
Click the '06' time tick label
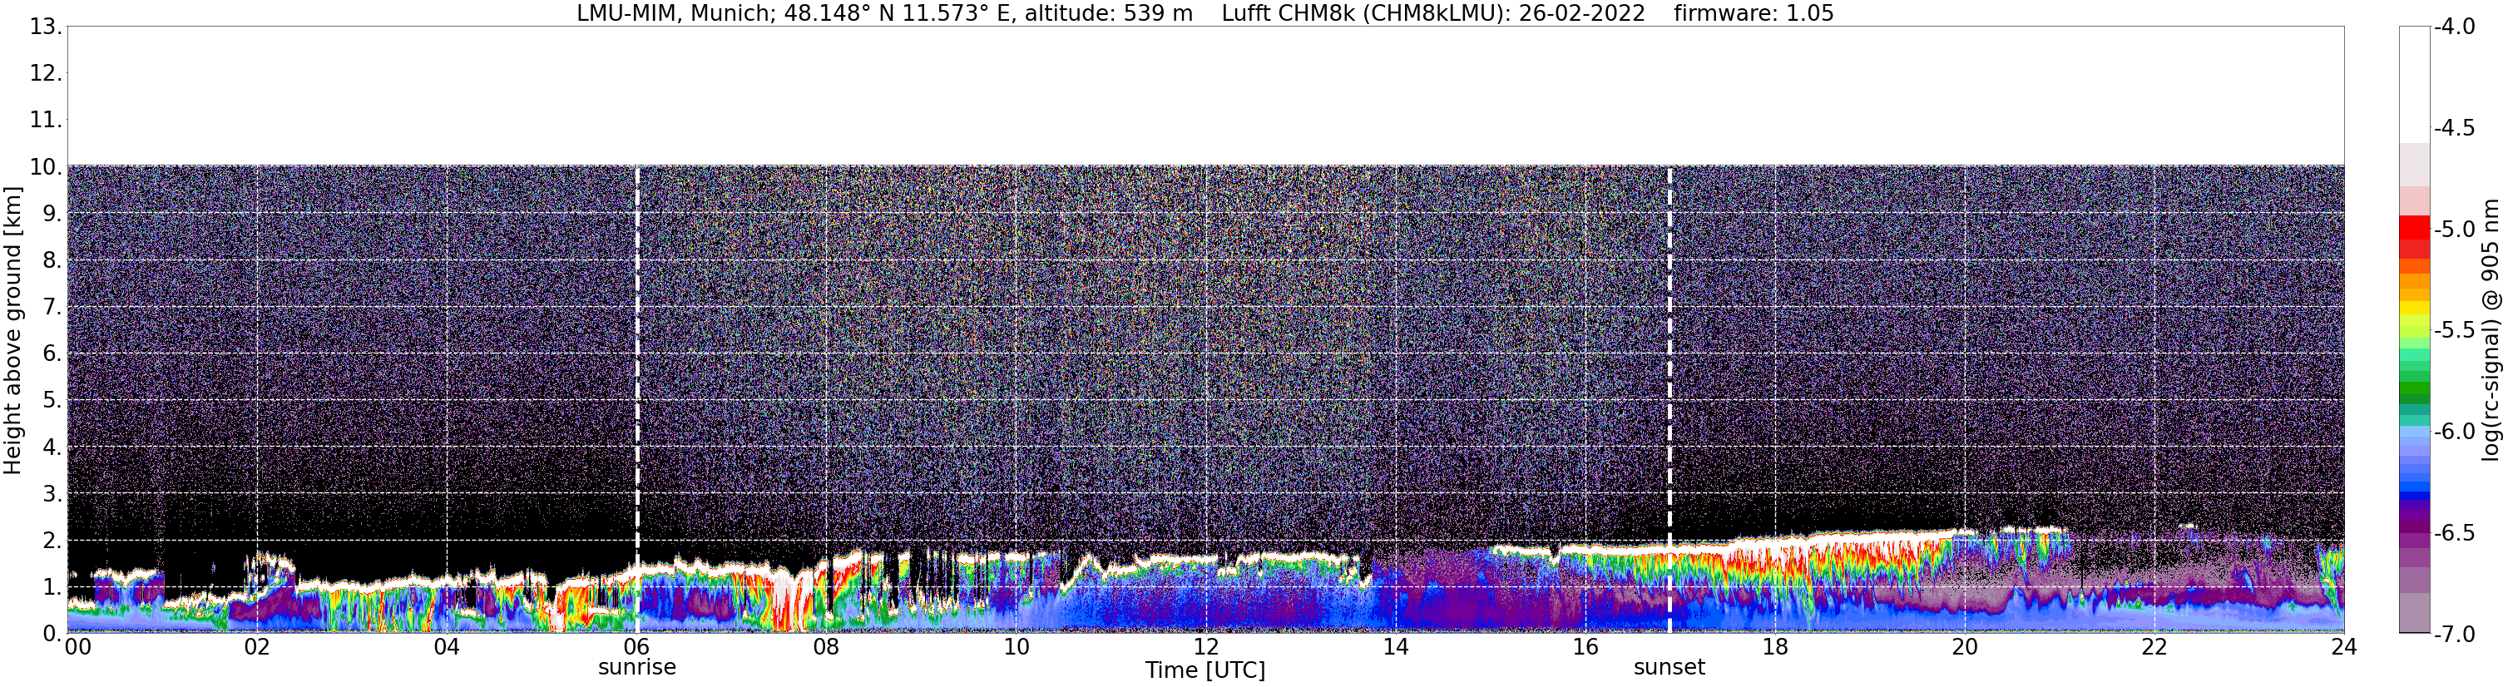636,647
